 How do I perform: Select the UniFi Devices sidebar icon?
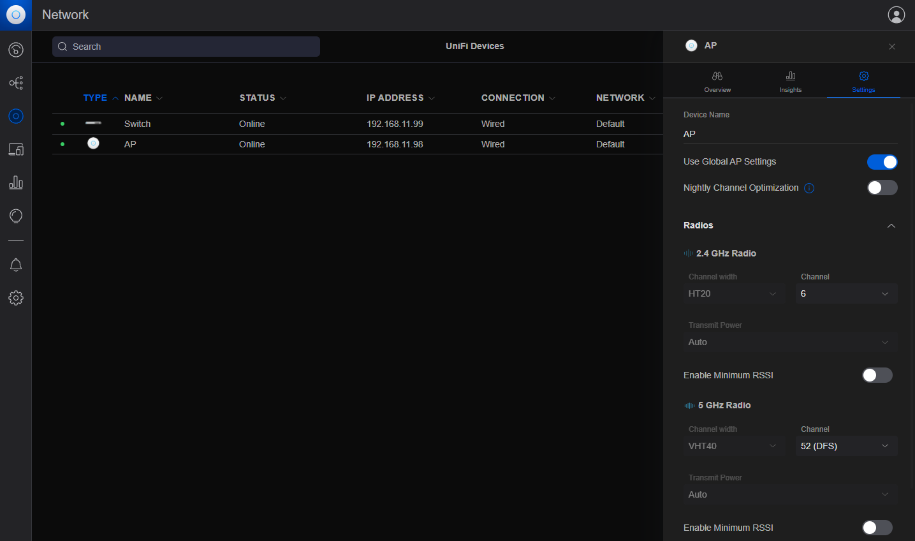[15, 115]
